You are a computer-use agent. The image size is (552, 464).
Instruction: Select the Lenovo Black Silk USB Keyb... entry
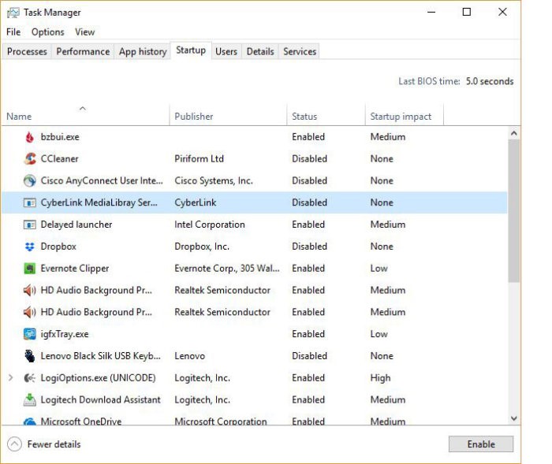pyautogui.click(x=100, y=356)
